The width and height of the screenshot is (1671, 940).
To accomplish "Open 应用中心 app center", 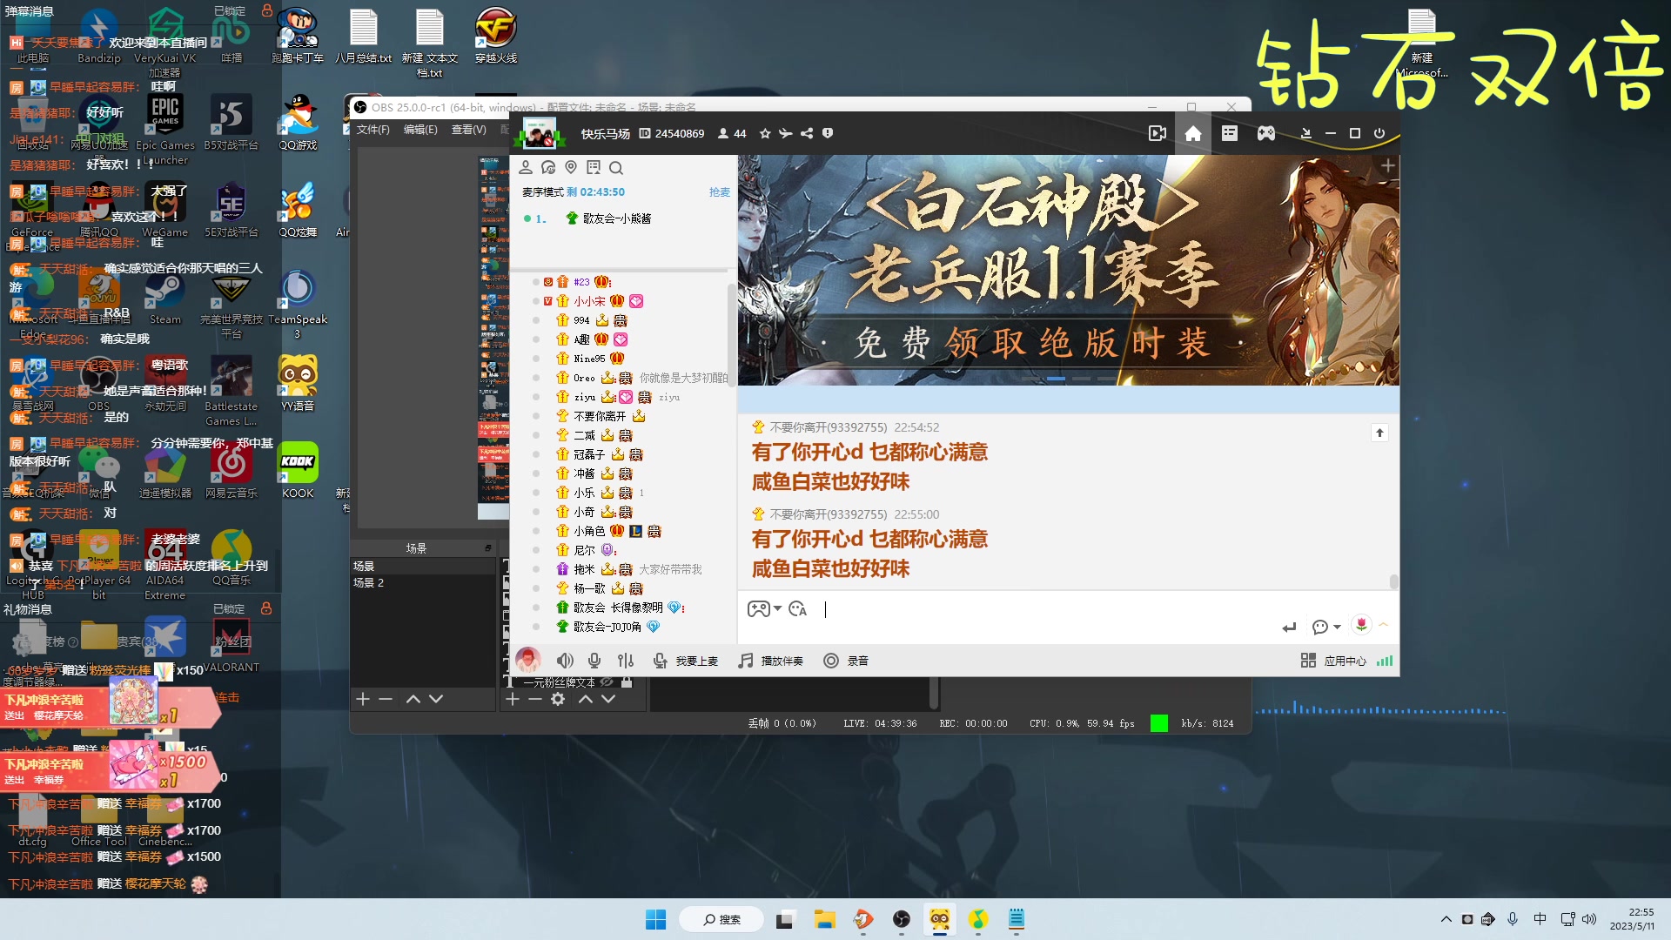I will coord(1333,661).
